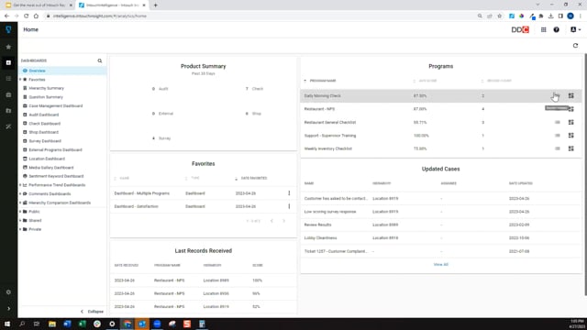The width and height of the screenshot is (587, 330).
Task: Click the DDC logo in header
Action: coord(520,29)
